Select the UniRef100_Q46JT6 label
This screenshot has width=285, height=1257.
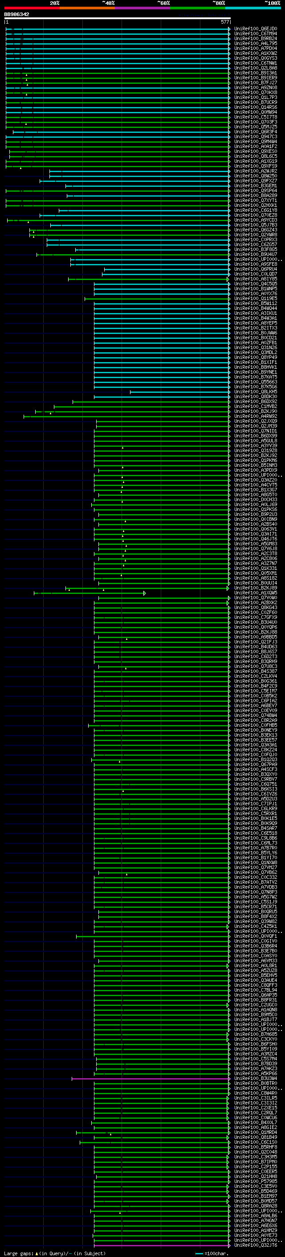[256, 539]
